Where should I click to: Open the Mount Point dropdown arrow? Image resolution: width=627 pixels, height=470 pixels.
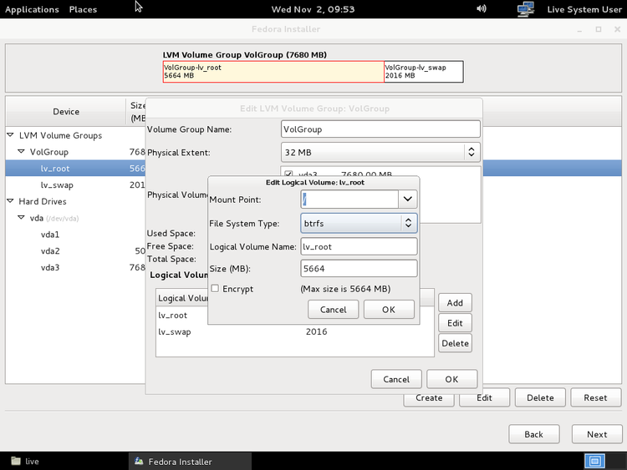click(x=408, y=200)
